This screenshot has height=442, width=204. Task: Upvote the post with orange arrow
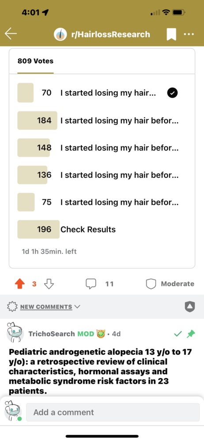(19, 284)
